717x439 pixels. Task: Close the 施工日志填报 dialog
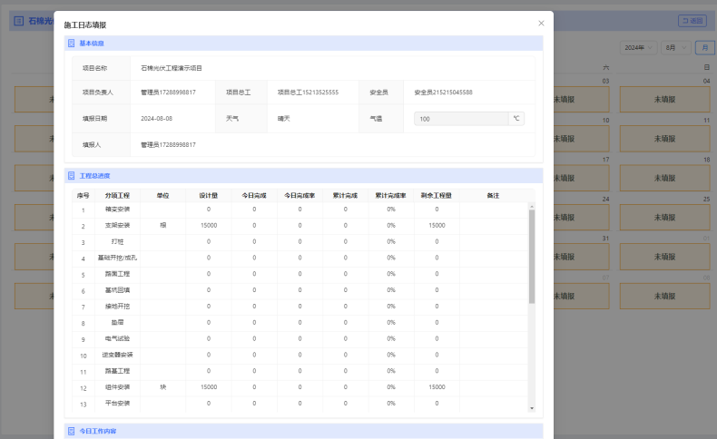click(541, 24)
